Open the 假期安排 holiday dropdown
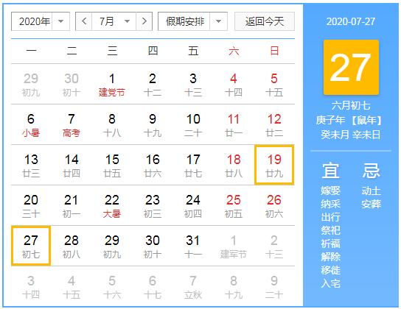This screenshot has width=401, height=309. click(192, 21)
